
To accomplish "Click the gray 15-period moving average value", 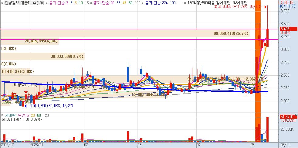I will (x=86, y=3).
